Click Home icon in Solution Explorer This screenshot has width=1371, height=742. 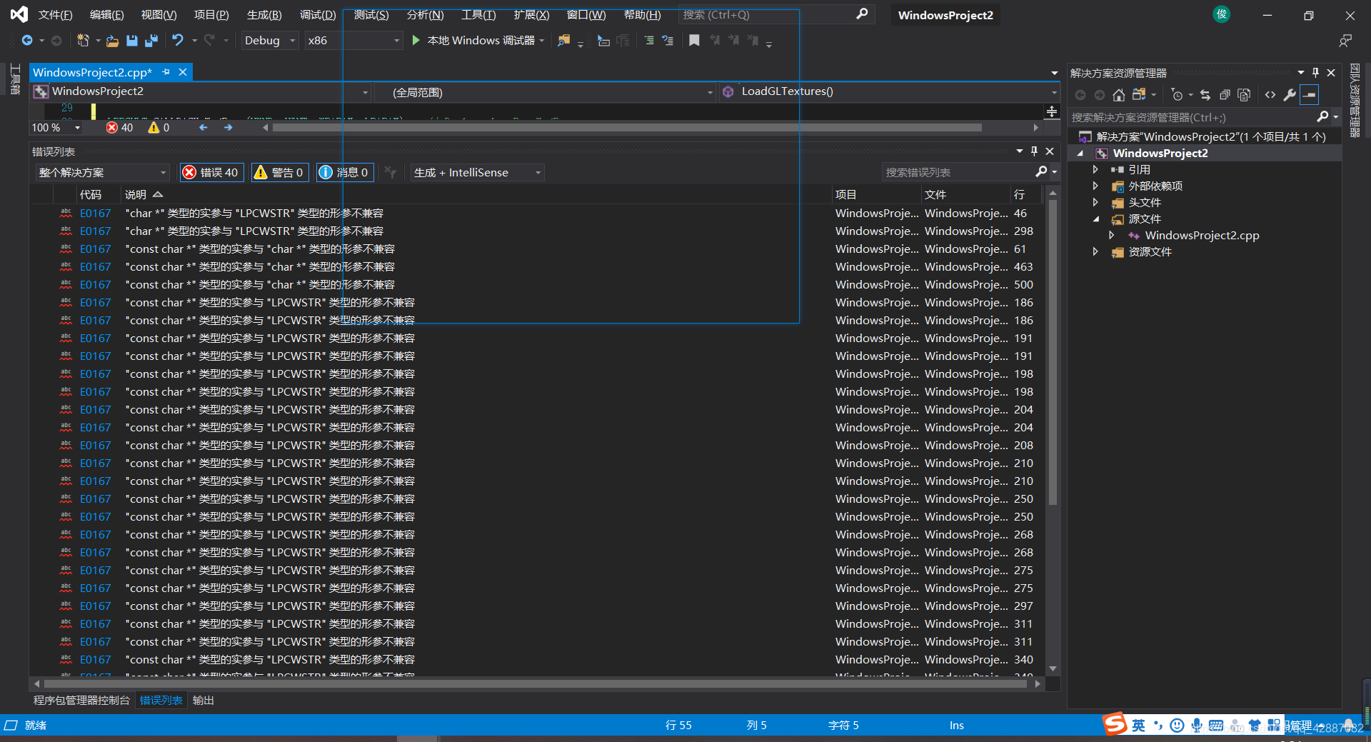tap(1119, 95)
